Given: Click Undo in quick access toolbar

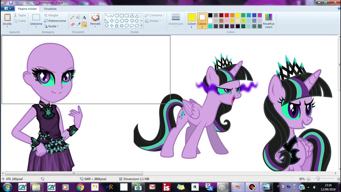Looking at the screenshot, I should point(17,3).
